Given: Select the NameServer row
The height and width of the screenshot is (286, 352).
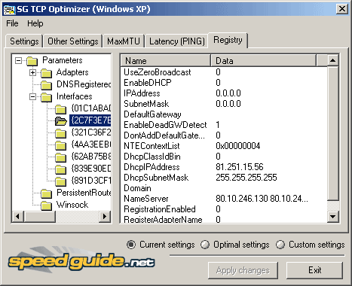Looking at the screenshot, I should (x=224, y=199).
